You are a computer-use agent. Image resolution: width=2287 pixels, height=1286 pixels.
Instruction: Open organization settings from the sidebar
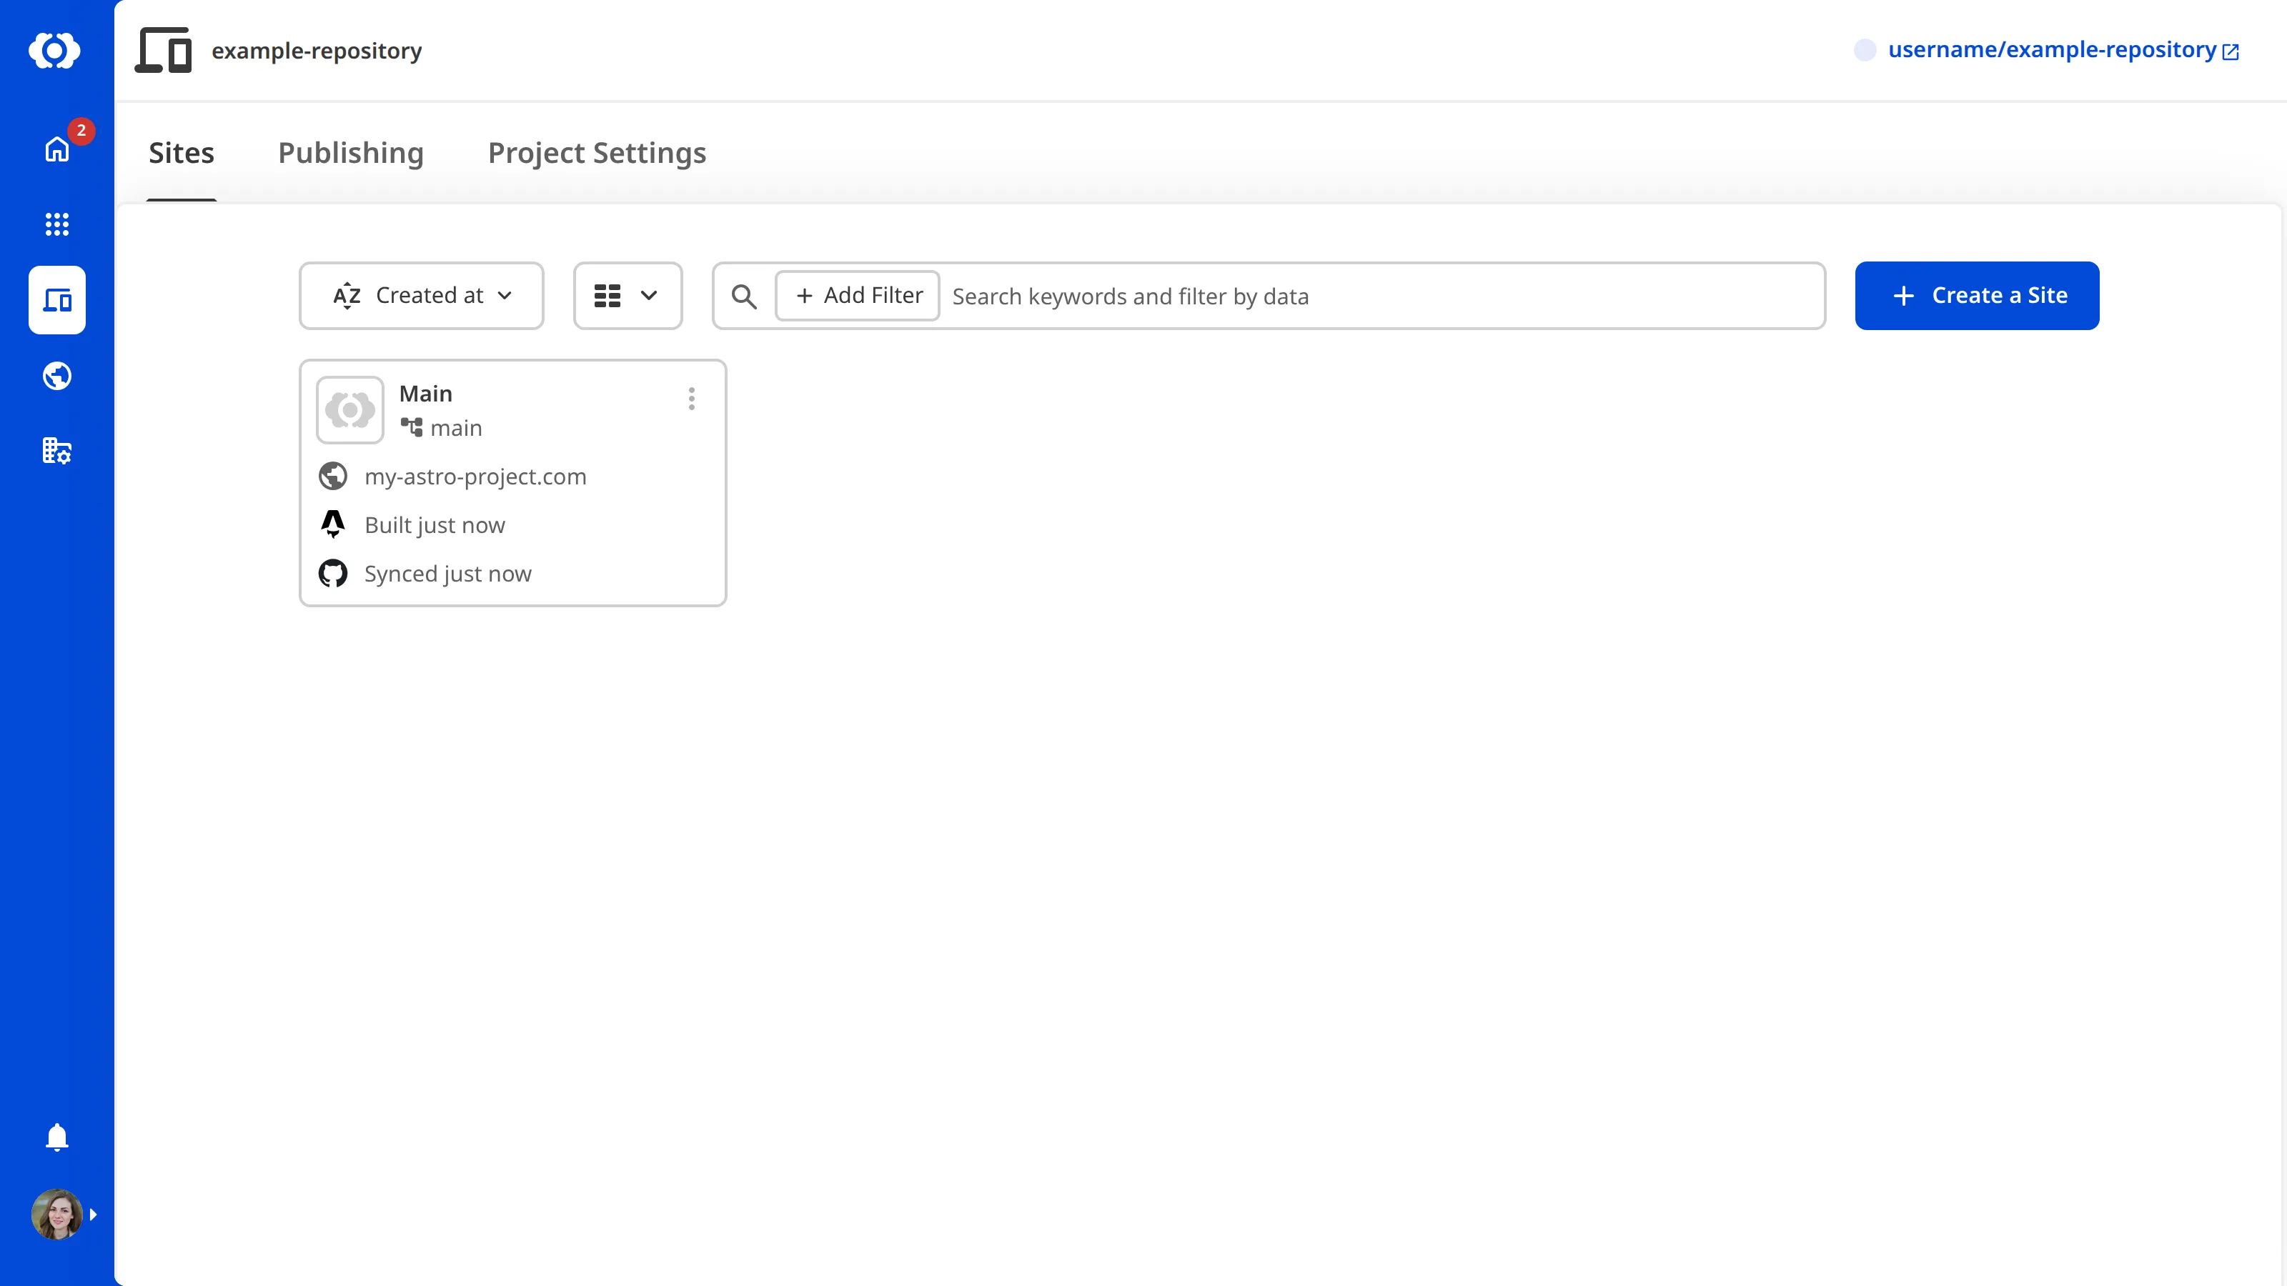[56, 451]
